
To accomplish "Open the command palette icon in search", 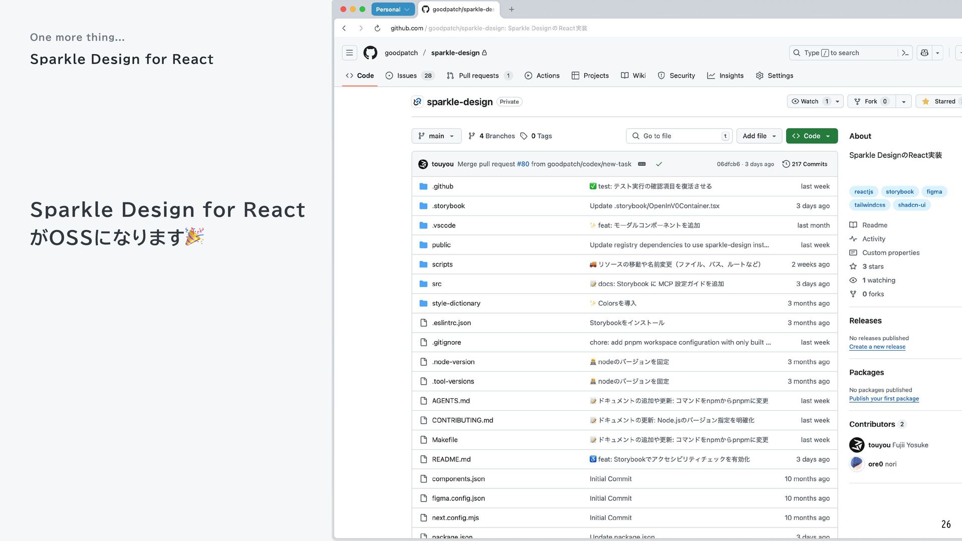I will pyautogui.click(x=905, y=53).
